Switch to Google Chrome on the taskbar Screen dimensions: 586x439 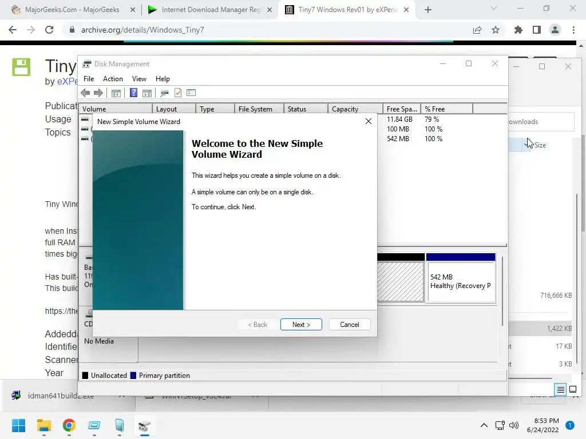tap(69, 425)
